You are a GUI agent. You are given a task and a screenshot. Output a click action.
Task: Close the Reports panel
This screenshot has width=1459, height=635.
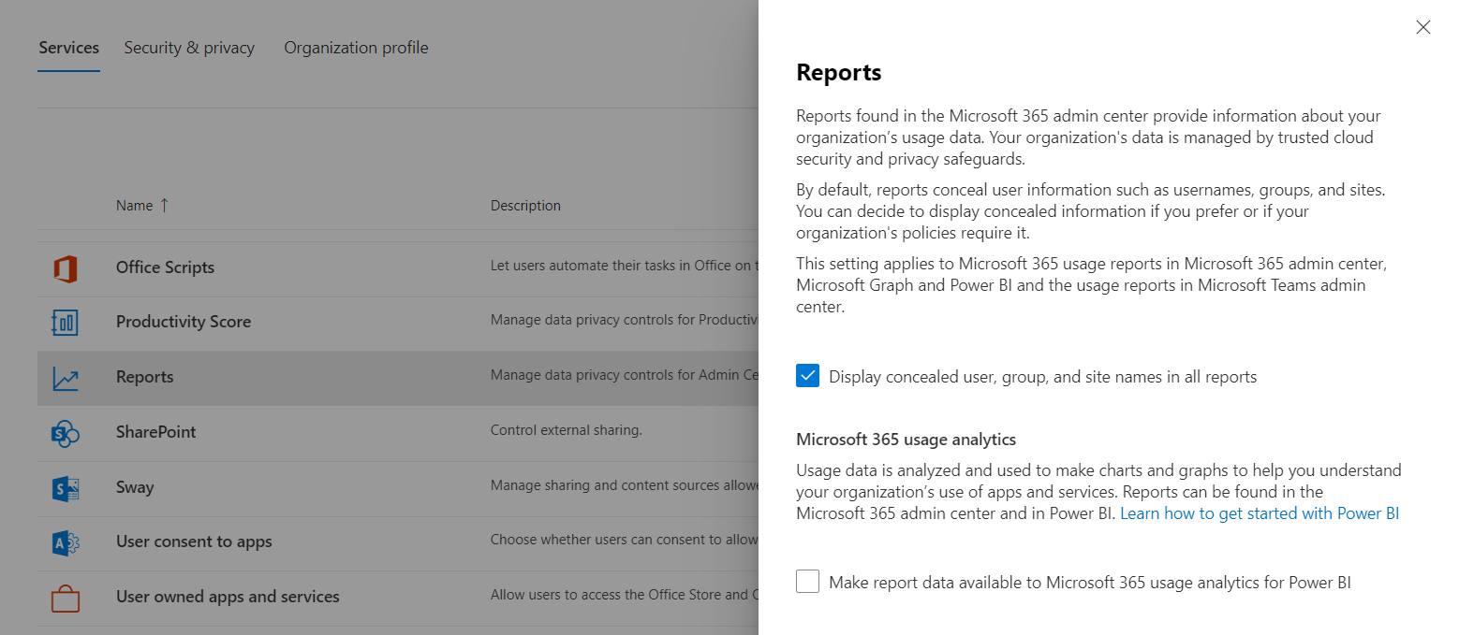(x=1423, y=27)
